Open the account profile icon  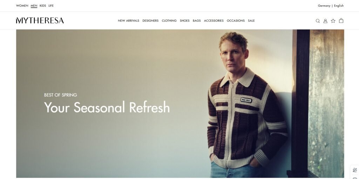325,21
